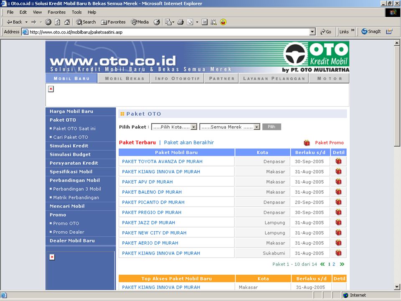
Task: Open the Tools menu
Action: click(76, 12)
